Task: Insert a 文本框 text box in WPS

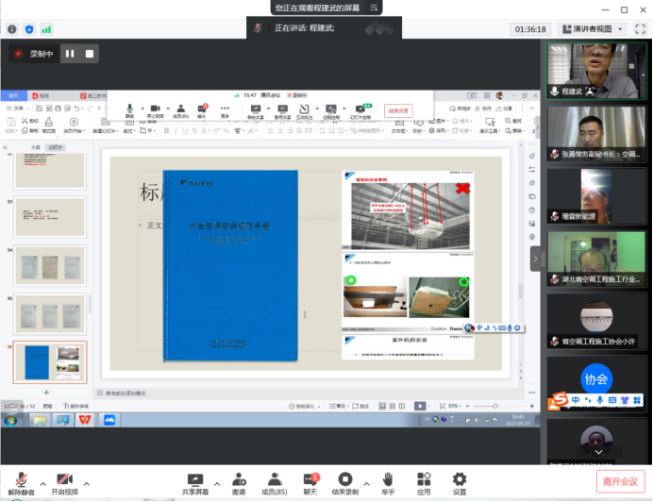Action: pos(398,125)
